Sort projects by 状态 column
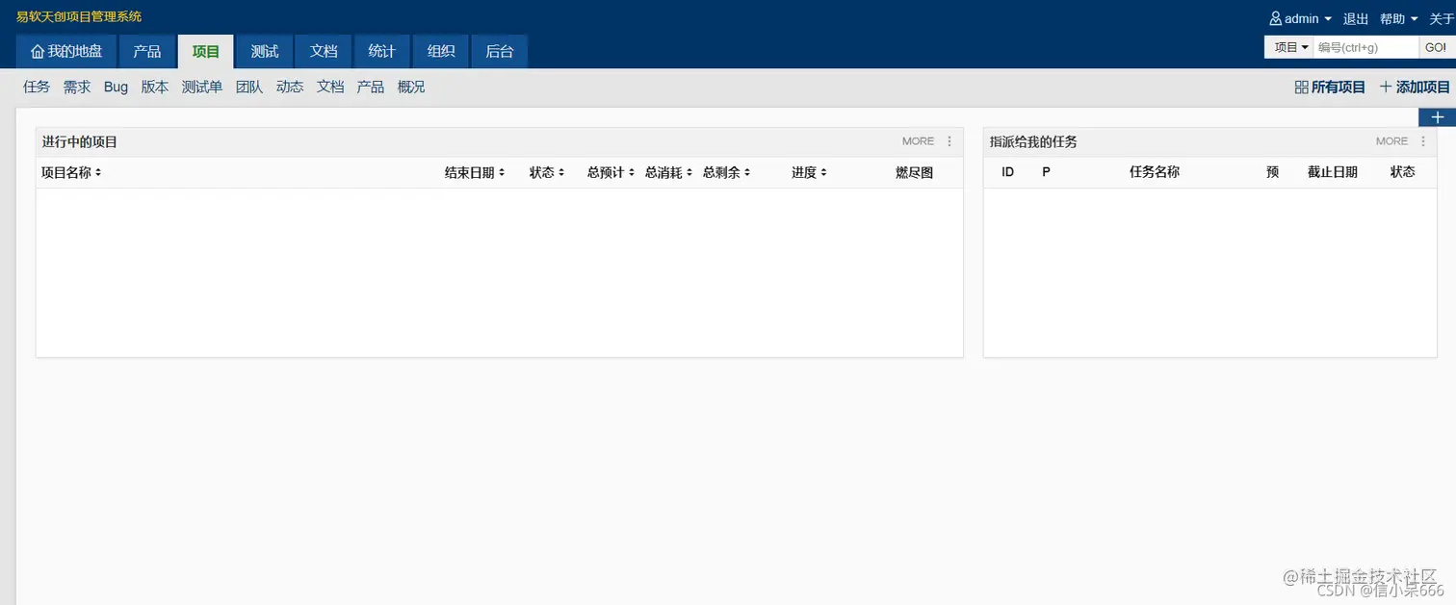 point(547,172)
